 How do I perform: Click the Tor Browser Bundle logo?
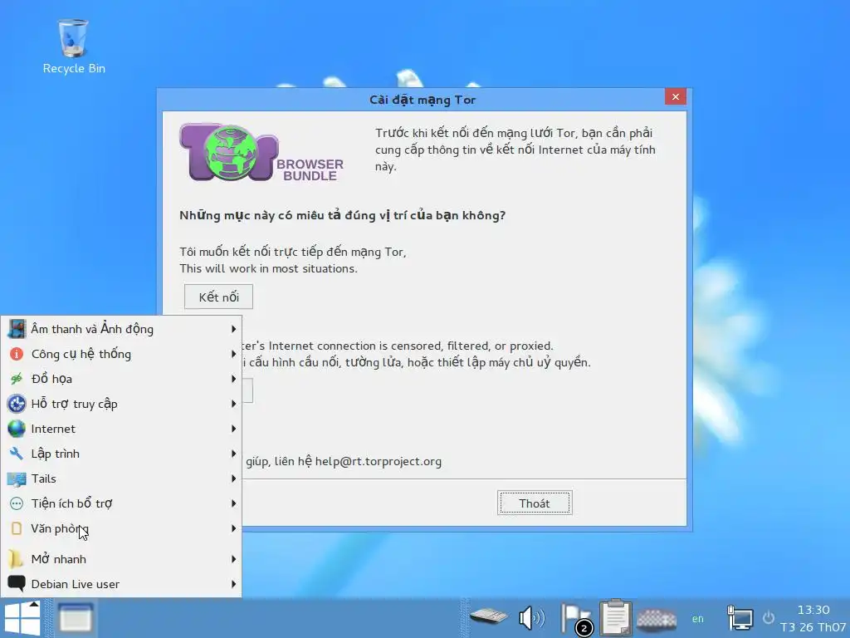pos(261,153)
